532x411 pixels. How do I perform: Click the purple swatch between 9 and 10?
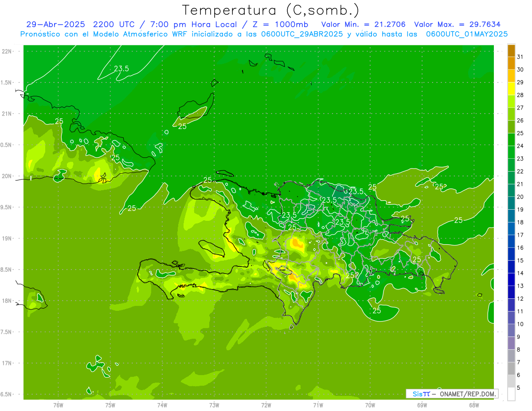511,330
